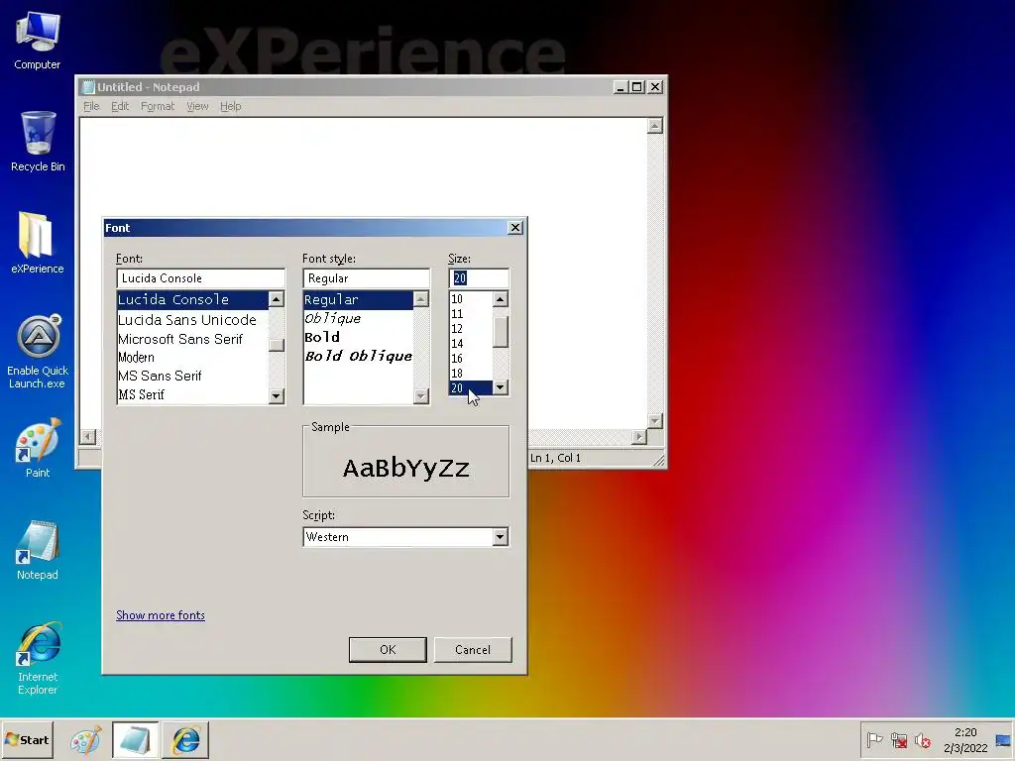Click the Notepad taskbar button
Viewport: 1015px width, 761px height.
tap(135, 739)
